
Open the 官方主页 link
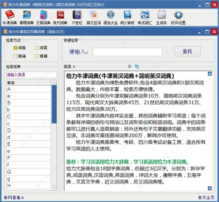(x=206, y=198)
